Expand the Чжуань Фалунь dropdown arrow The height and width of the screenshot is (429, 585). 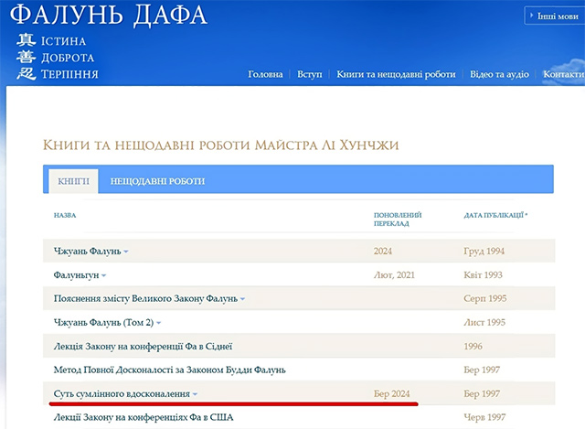(126, 252)
